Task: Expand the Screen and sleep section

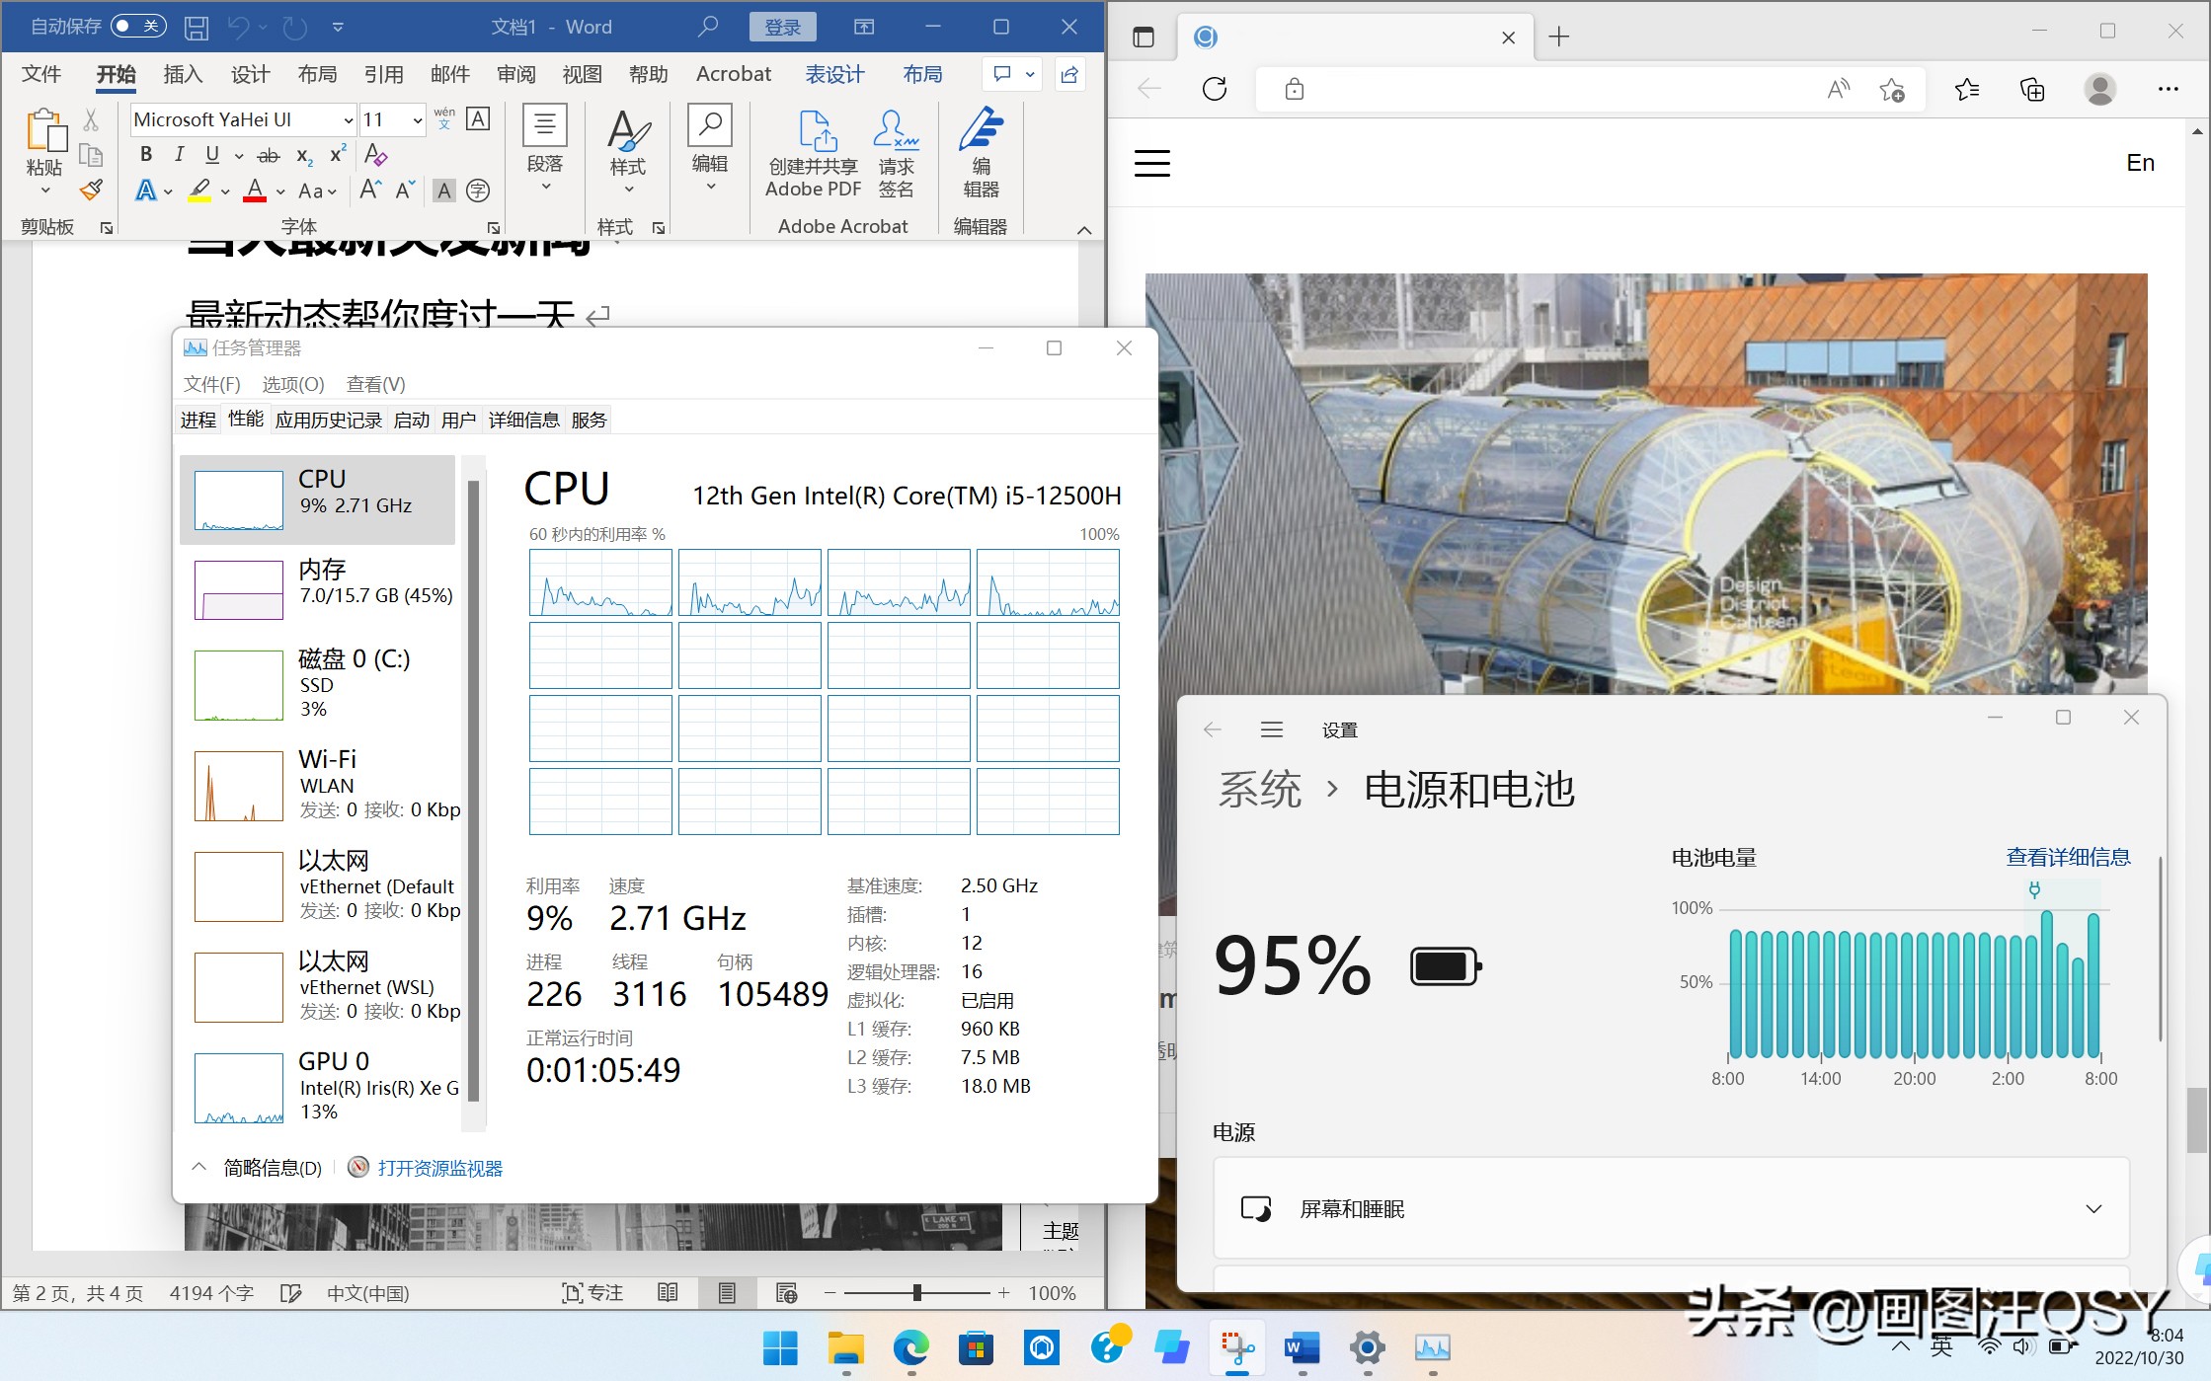Action: [x=2093, y=1209]
